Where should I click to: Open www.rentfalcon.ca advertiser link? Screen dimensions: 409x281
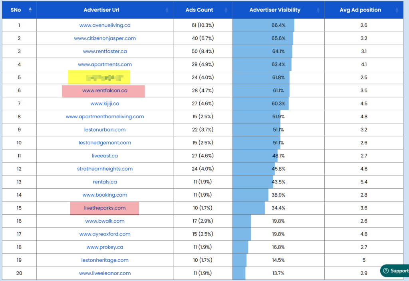tap(105, 91)
